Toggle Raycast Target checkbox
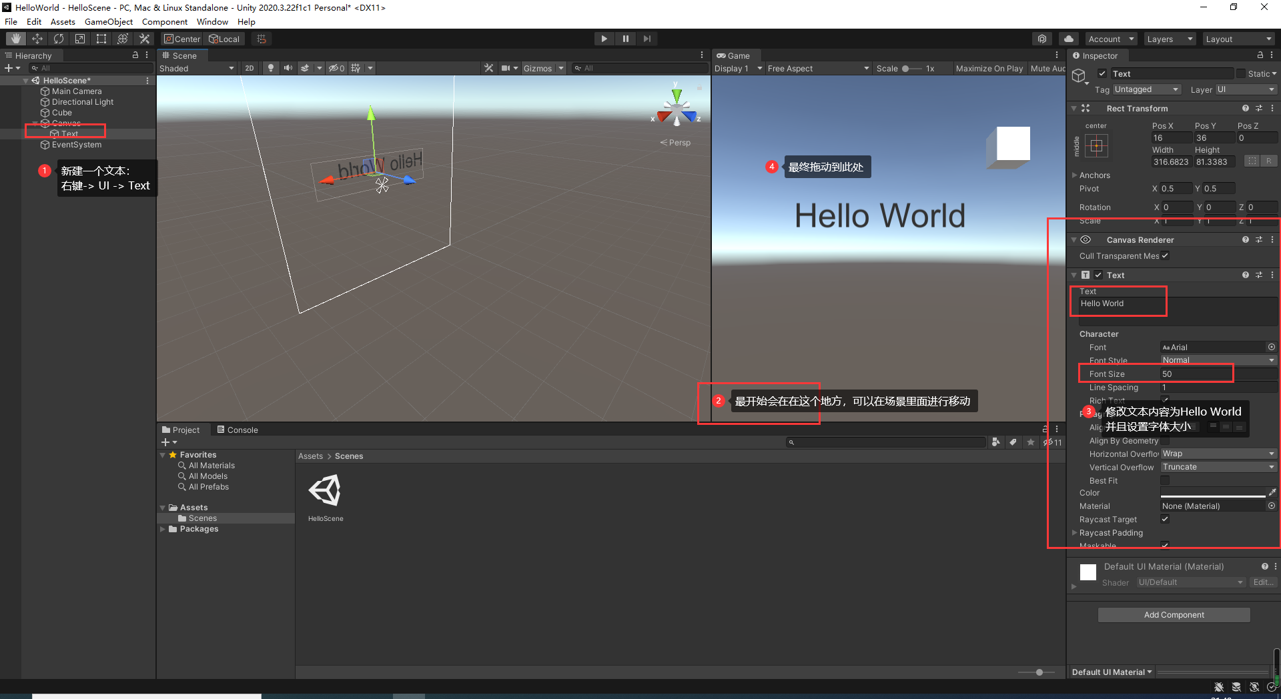Screen dimensions: 1281x699 (1165, 519)
